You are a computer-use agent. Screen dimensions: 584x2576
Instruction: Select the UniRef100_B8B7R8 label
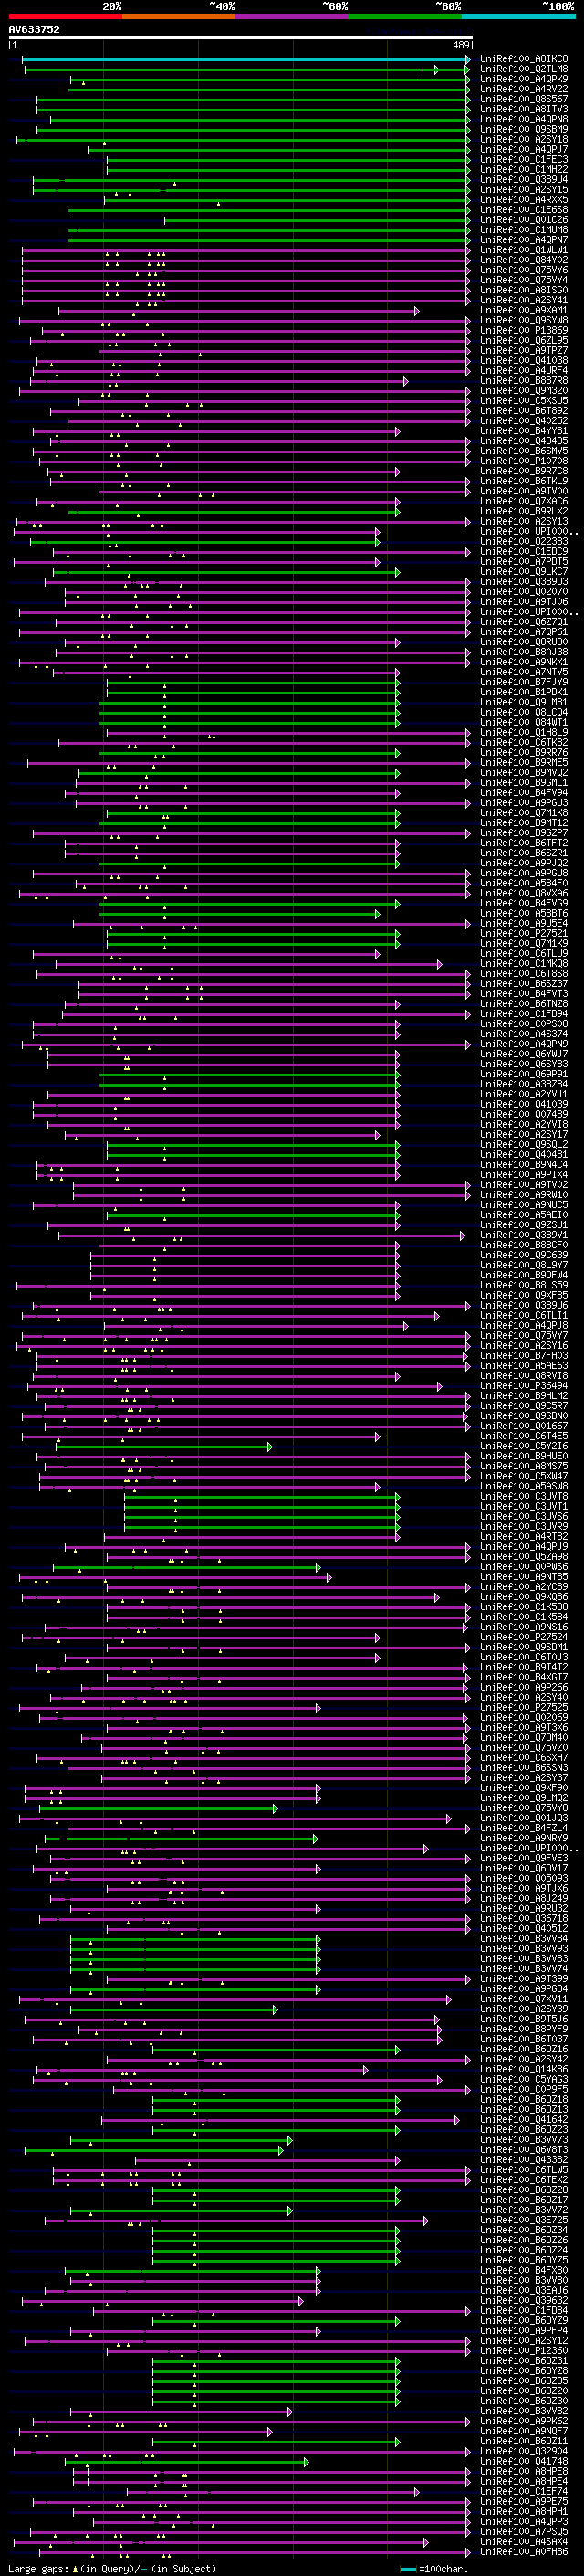[524, 381]
